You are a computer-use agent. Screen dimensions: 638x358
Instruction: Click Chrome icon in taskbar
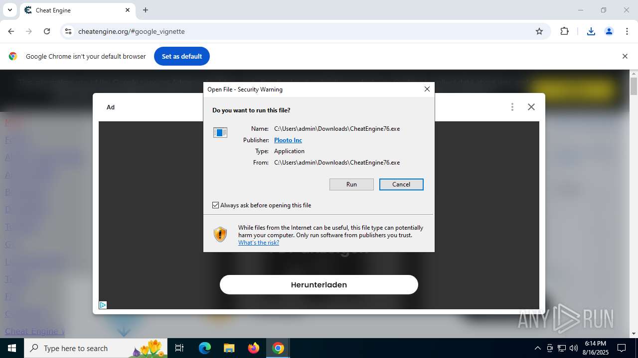click(x=278, y=348)
